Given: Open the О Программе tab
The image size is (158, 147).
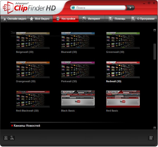Looking at the screenshot, I should pos(144,19).
